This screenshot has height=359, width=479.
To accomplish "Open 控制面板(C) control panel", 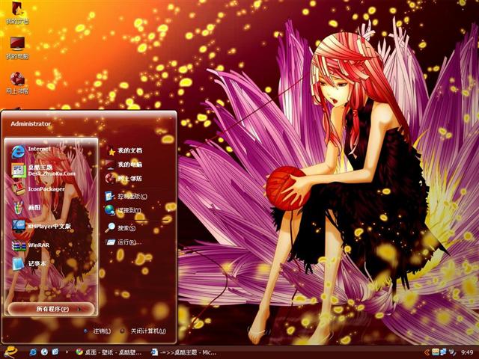I will click(126, 196).
